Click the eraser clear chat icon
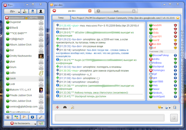Image resolution: width=186 pixels, height=130 pixels. tap(57, 107)
